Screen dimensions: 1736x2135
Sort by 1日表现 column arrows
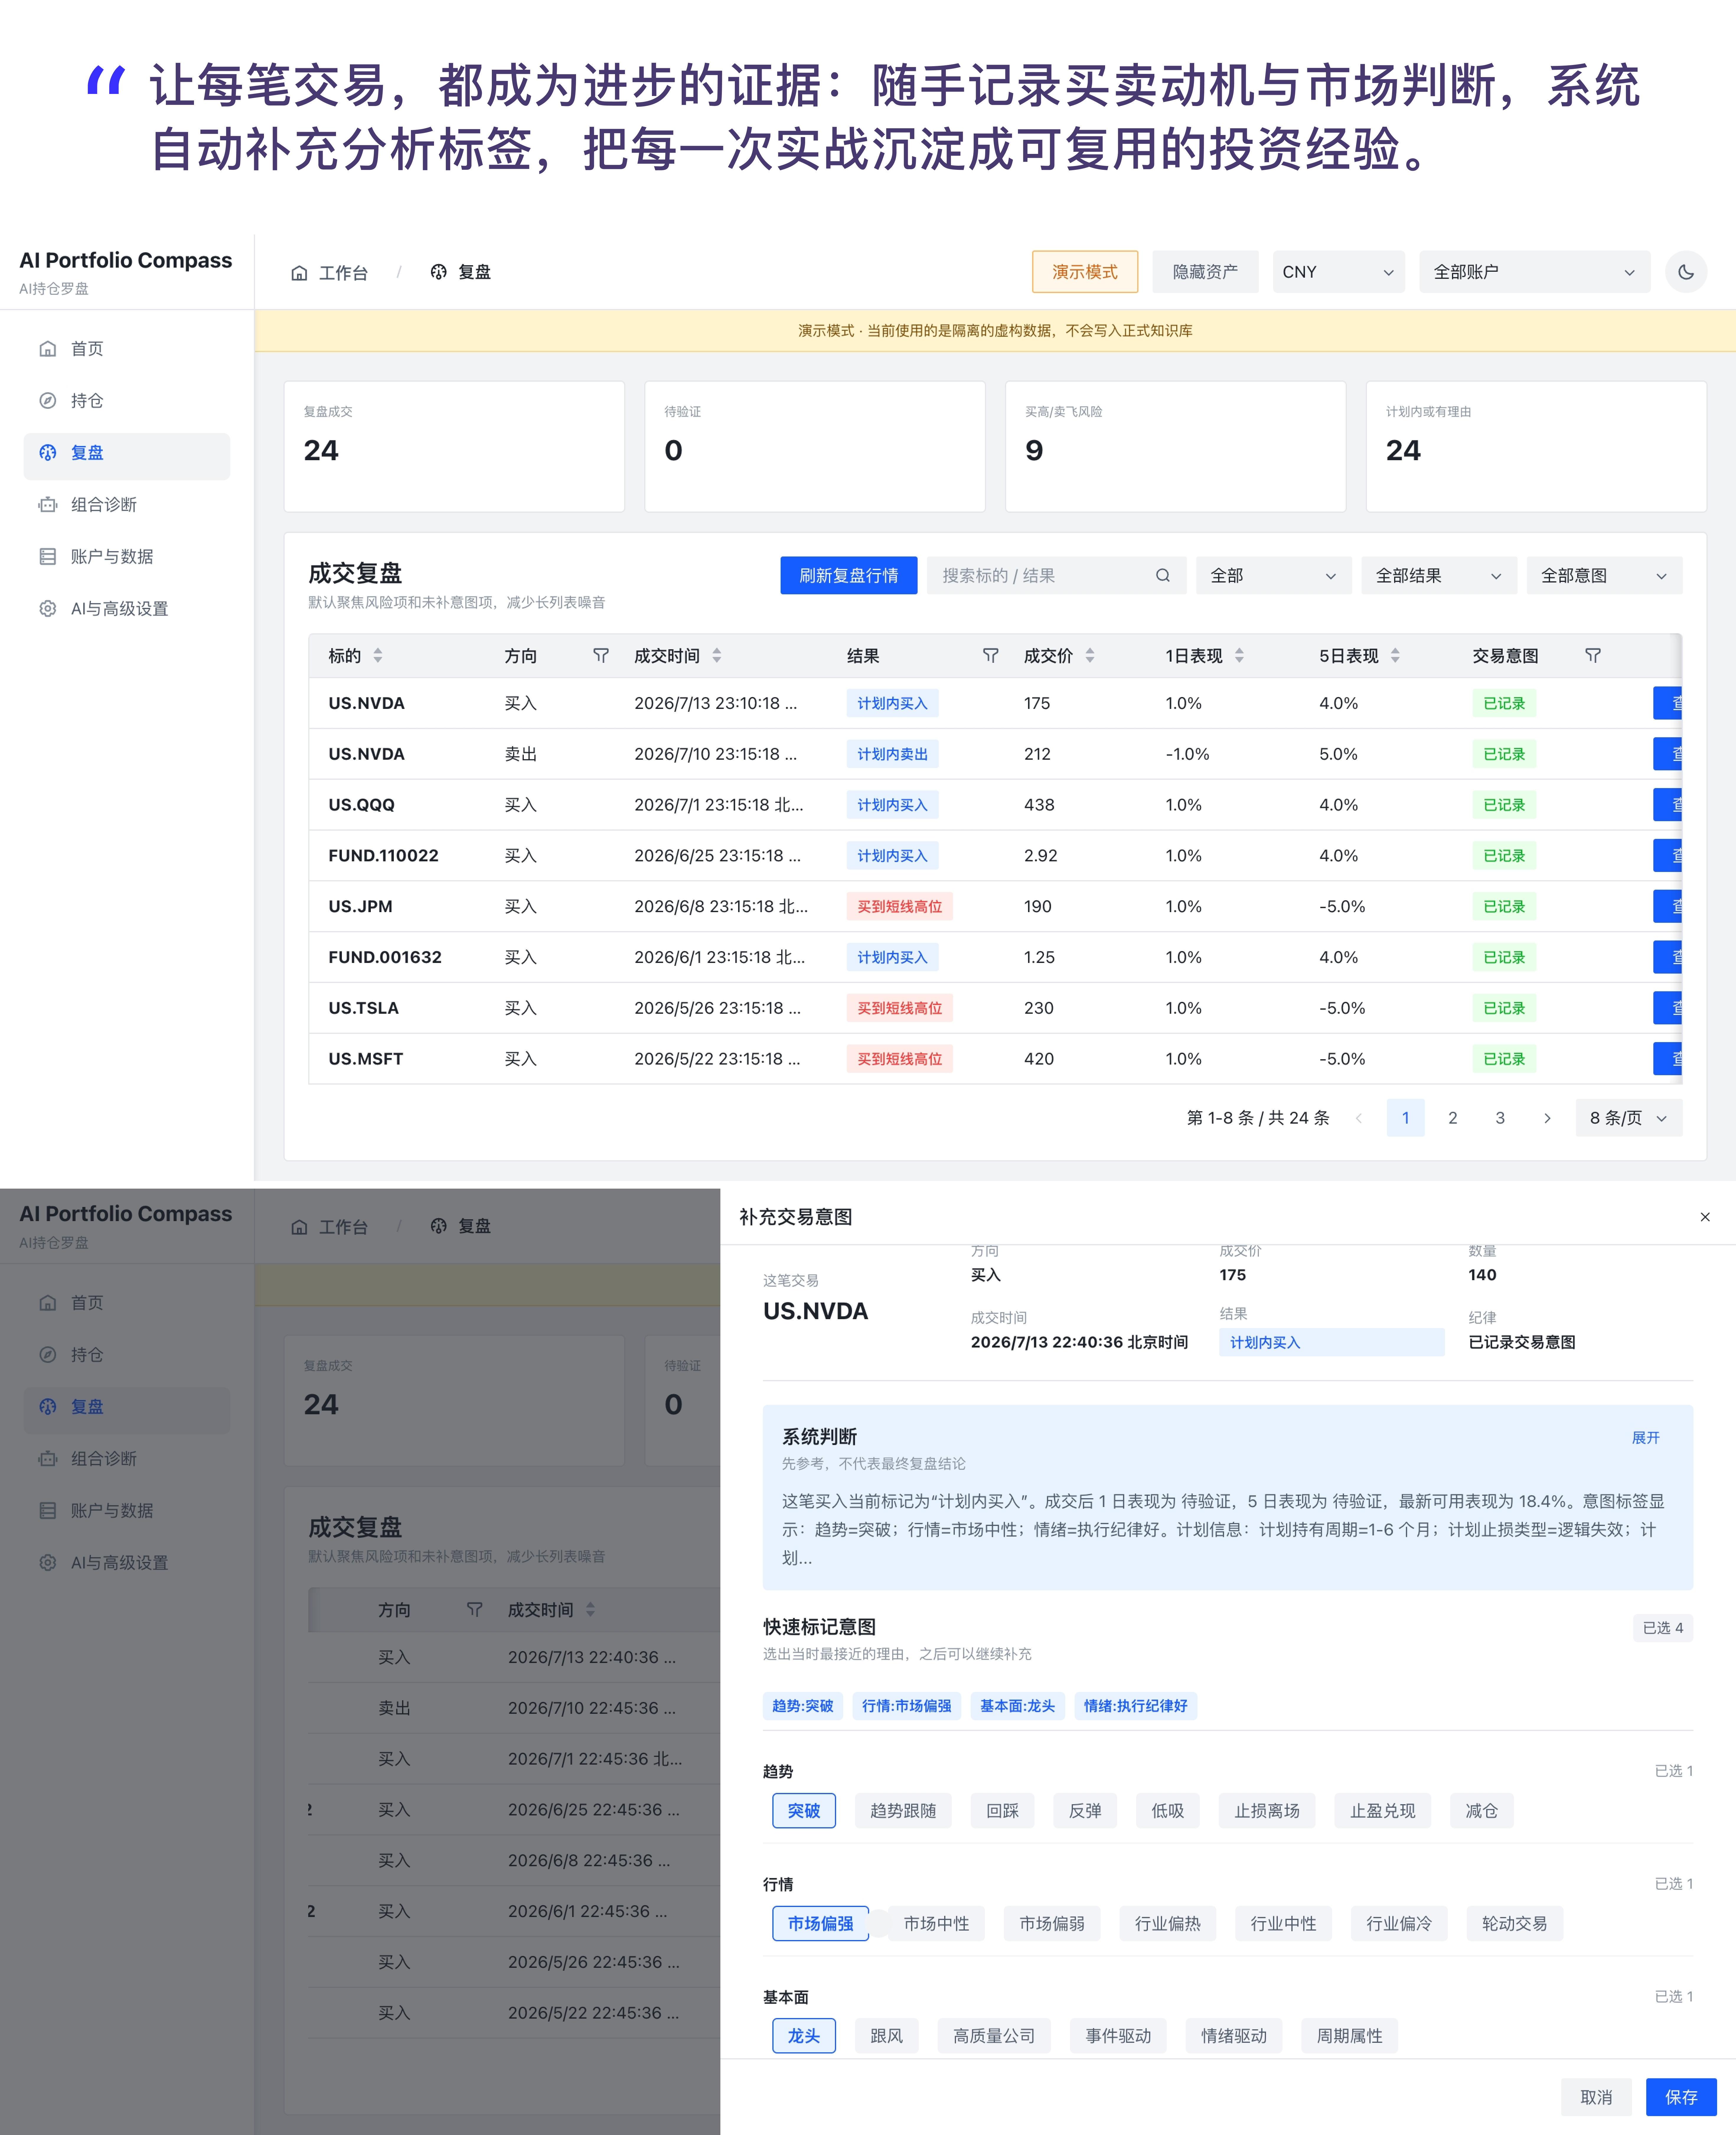click(x=1239, y=655)
